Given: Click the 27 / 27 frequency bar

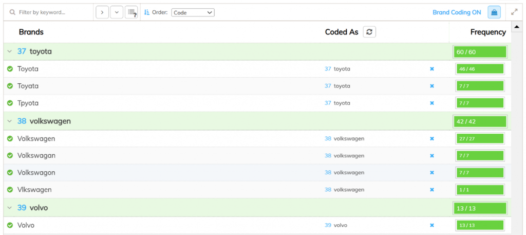Looking at the screenshot, I should coord(480,138).
